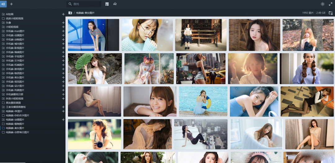Open the A-Z sort options
Screen dimensions: 335x163
point(115,4)
